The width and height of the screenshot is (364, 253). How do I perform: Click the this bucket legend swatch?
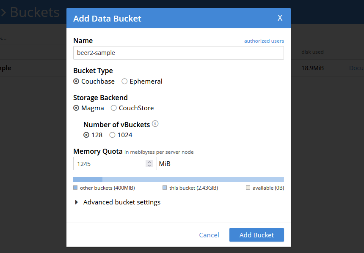click(165, 188)
